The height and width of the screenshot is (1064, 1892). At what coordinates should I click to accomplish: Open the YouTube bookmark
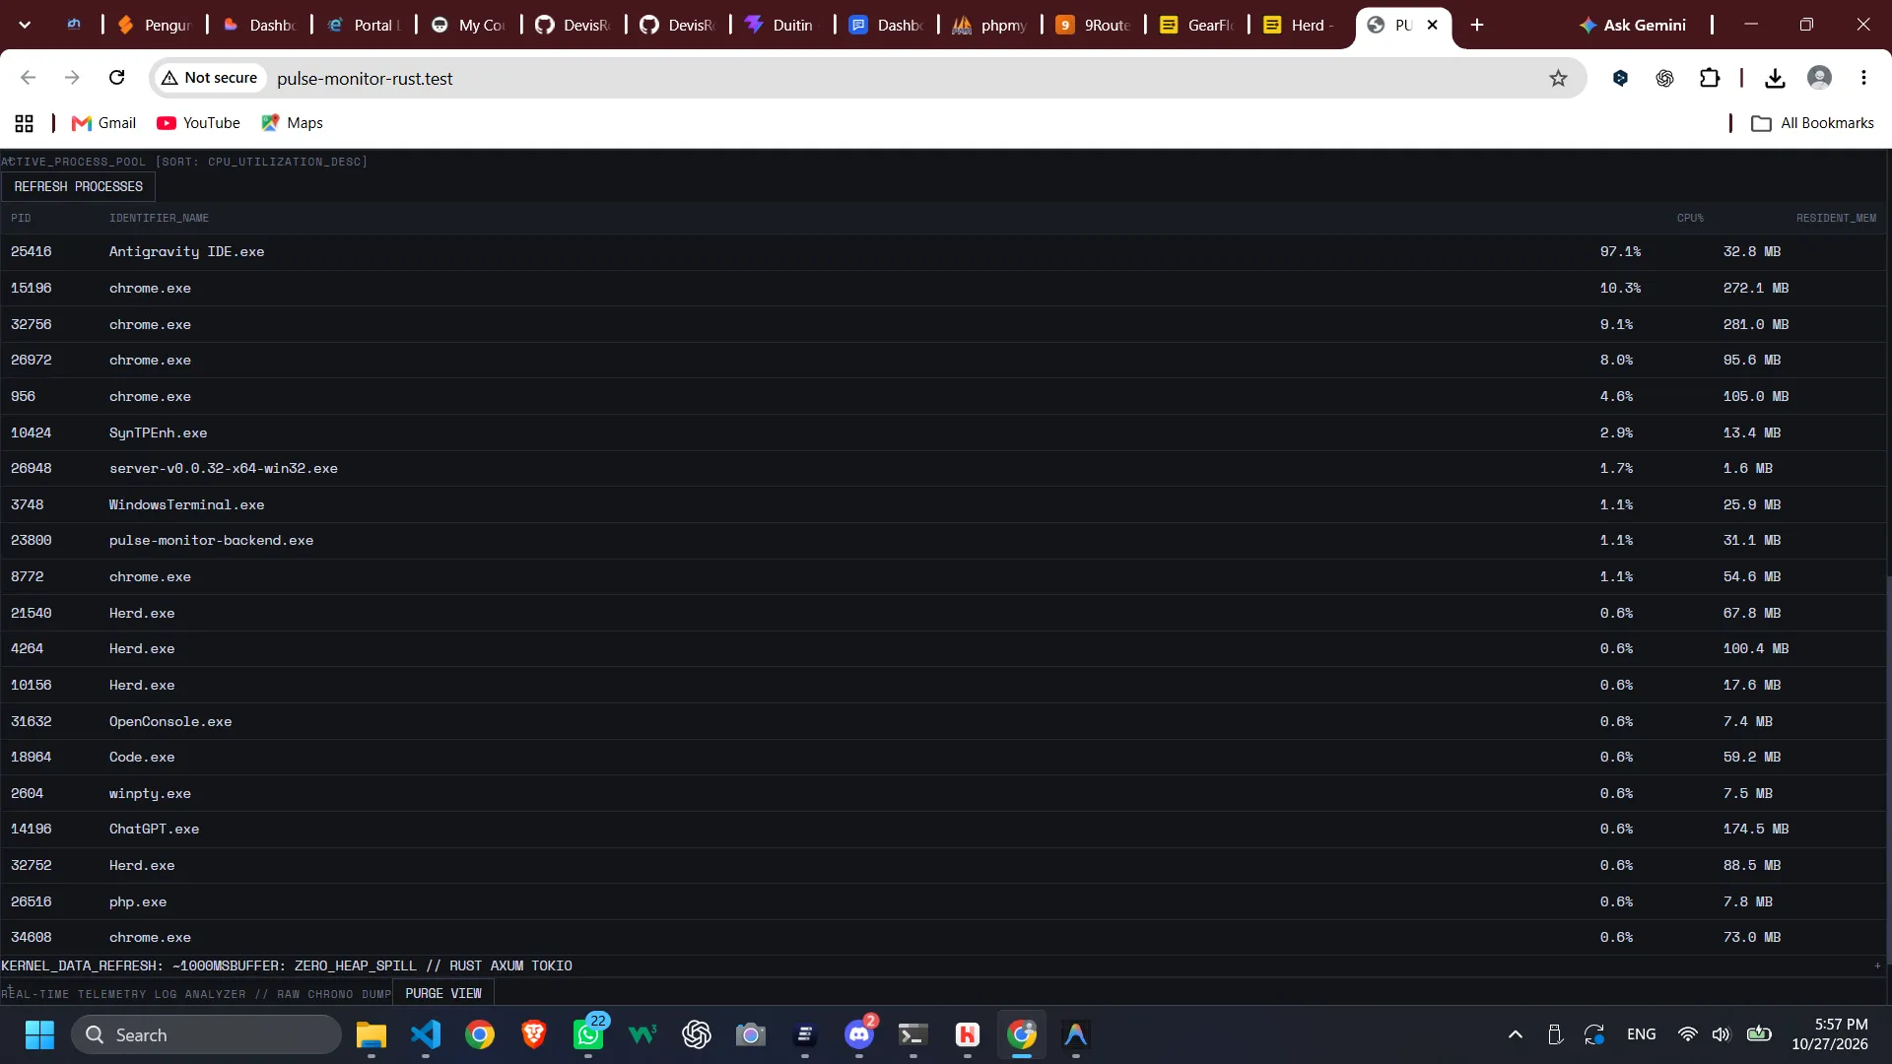click(198, 123)
